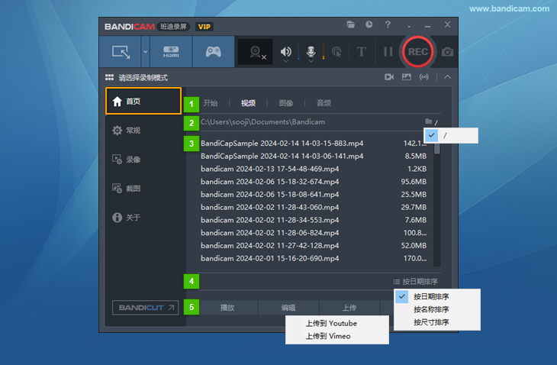This screenshot has width=557, height=365.
Task: Select the screen rectangle recording mode
Action: (121, 52)
